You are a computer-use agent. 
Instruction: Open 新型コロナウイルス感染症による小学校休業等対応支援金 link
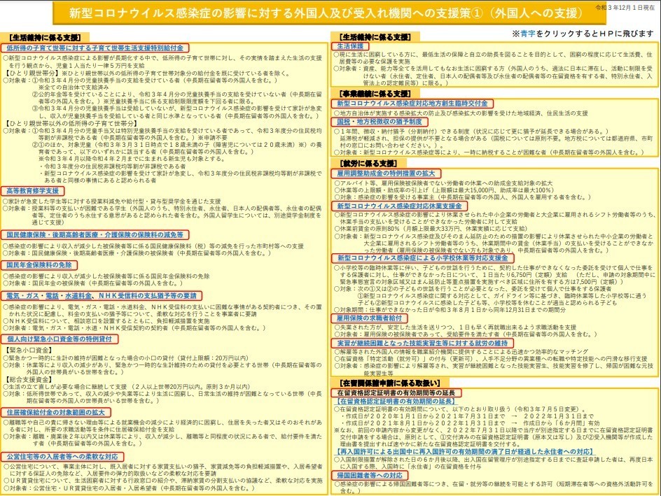(423, 258)
